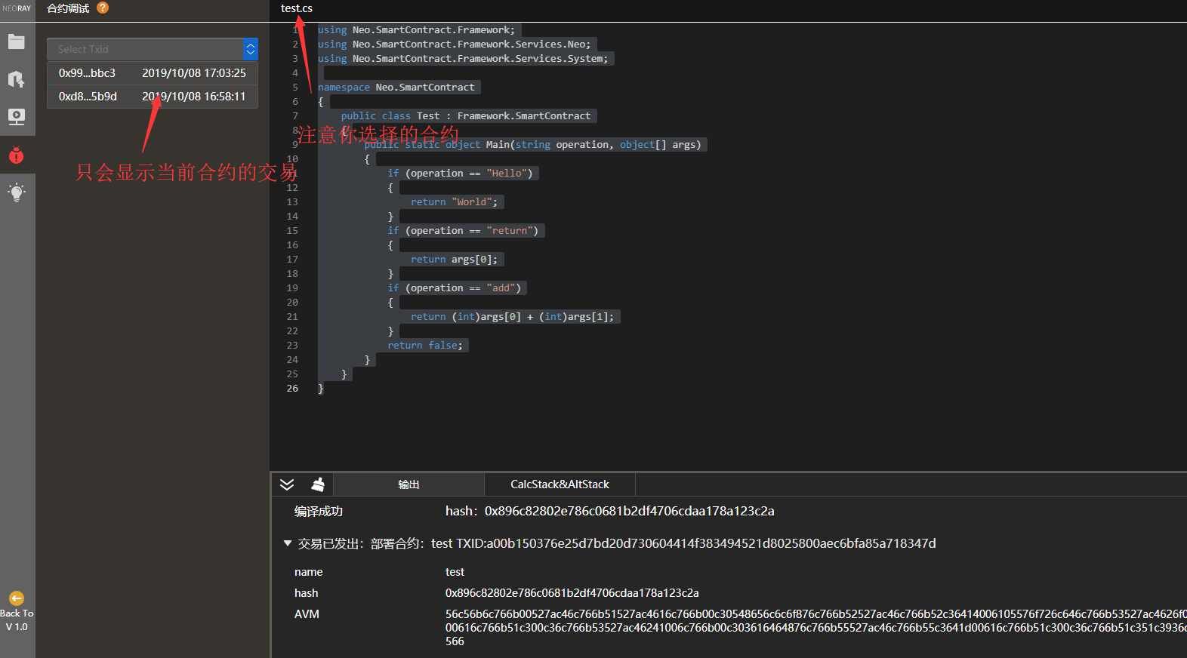This screenshot has width=1187, height=658.
Task: Click the AVM label in output
Action: tap(307, 614)
